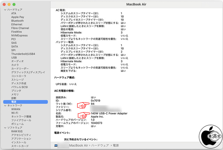Collapse the ハードウェア section chevron
The image size is (223, 150).
coord(5,10)
